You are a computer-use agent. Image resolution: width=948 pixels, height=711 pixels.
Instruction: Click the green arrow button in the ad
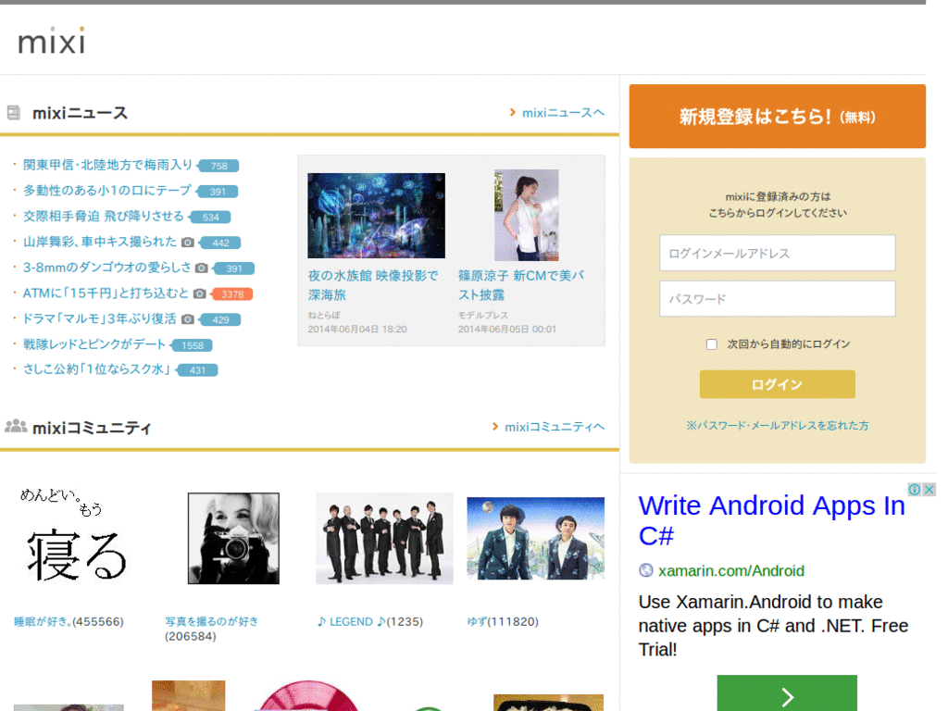(x=787, y=693)
